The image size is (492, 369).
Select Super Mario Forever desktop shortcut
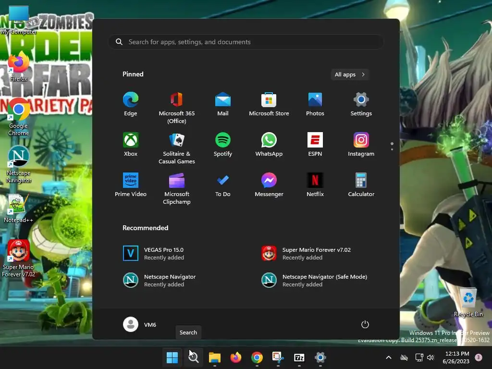[x=19, y=259]
